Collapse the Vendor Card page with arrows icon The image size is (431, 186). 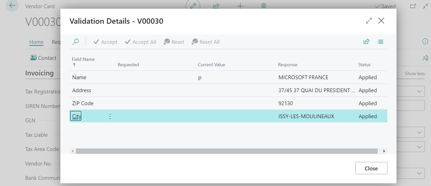[425, 6]
